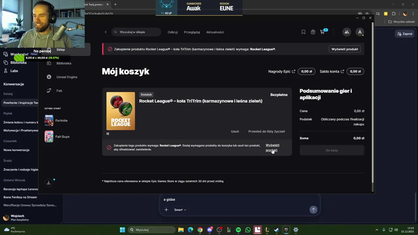The image size is (418, 235).
Task: Open conversation 'Weryfikacja Umowy Sprzedaży Samo...'
Action: pyautogui.click(x=30, y=205)
